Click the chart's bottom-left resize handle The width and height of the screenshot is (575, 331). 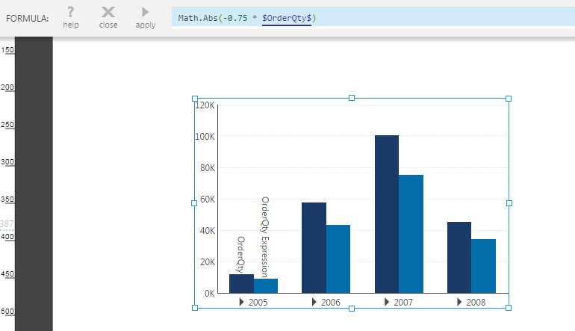click(195, 308)
